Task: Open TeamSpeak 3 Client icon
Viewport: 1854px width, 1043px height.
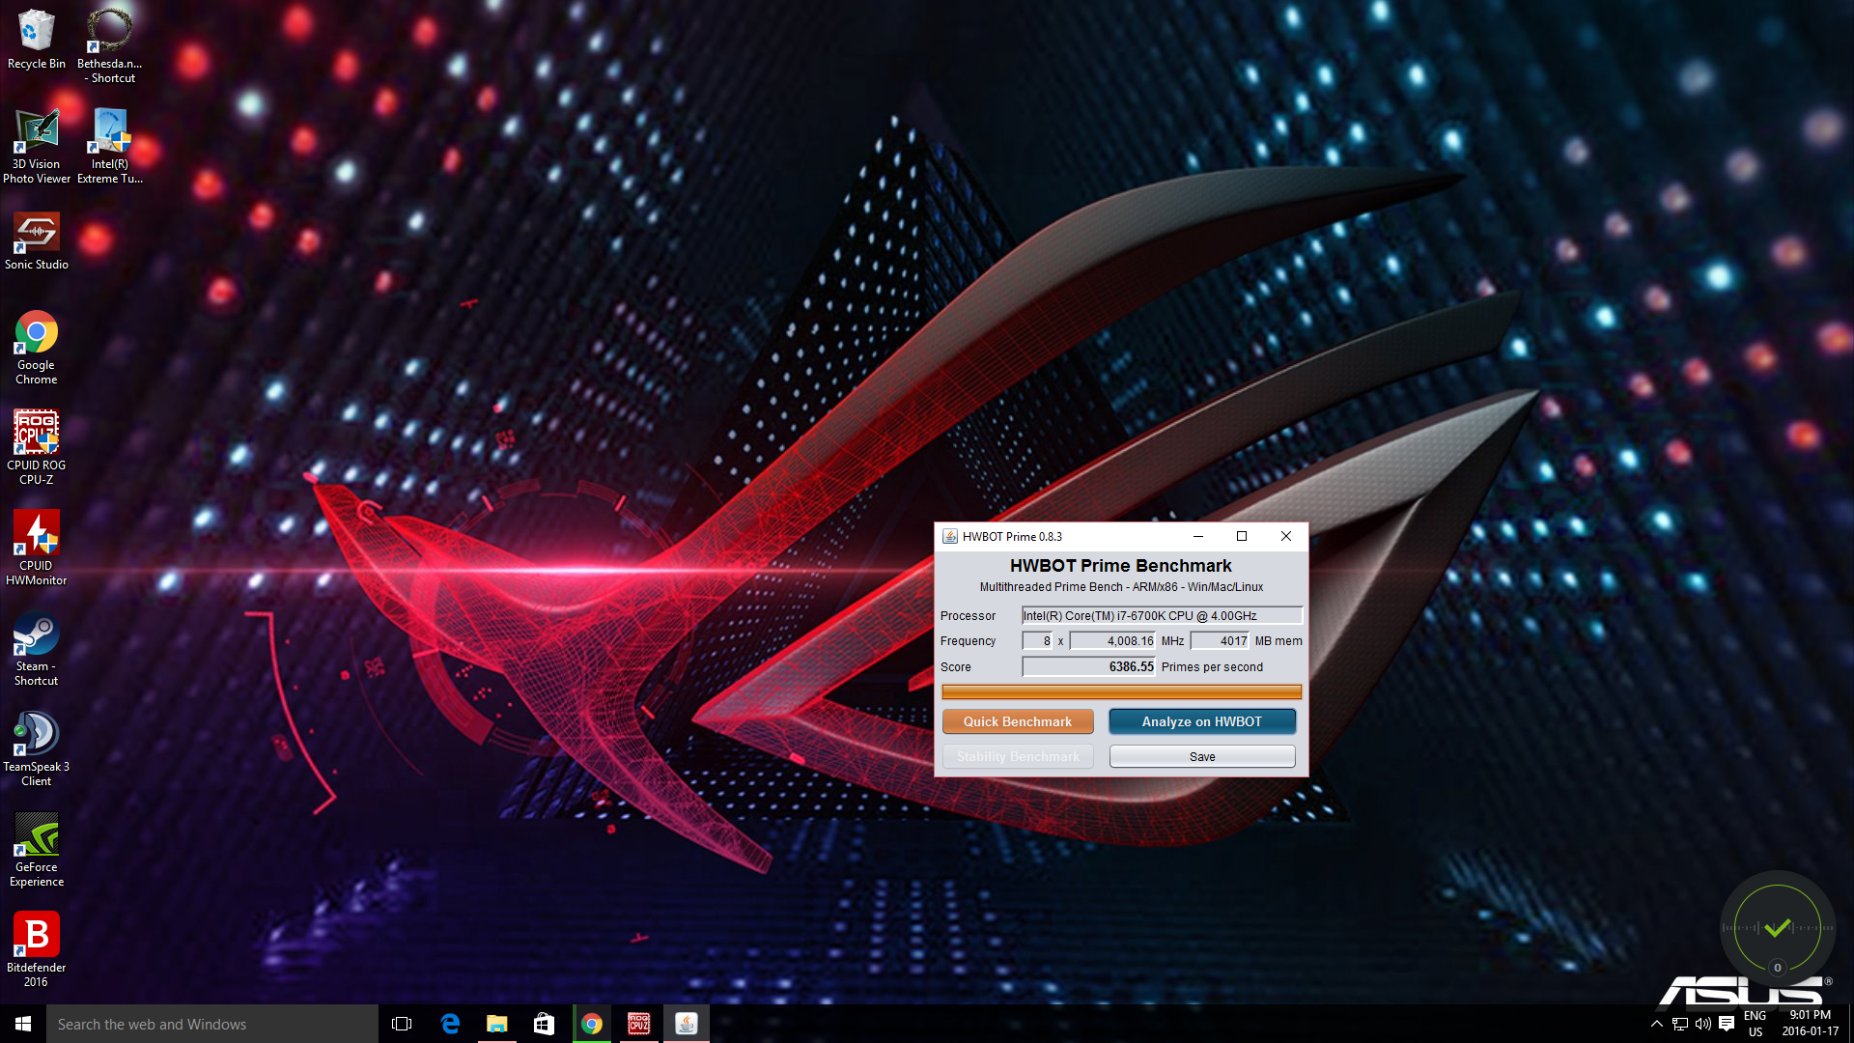Action: (37, 748)
